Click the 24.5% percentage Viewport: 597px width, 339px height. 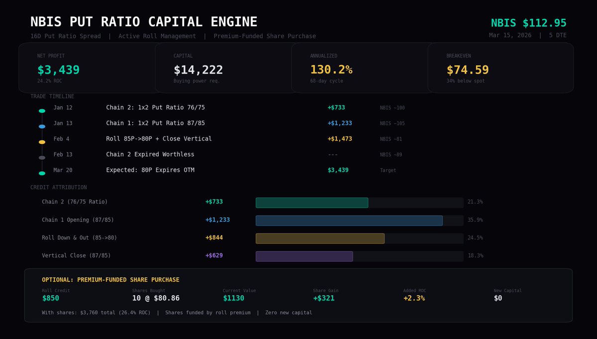click(475, 238)
